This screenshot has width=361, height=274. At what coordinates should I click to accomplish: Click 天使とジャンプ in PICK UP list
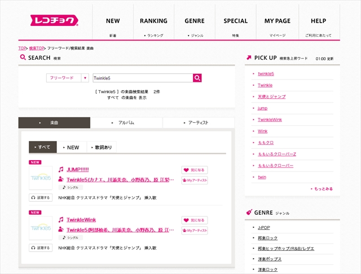(x=272, y=96)
